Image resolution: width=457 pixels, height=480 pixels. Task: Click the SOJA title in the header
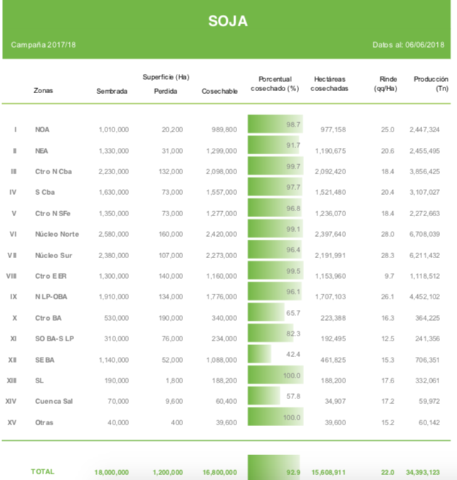[x=228, y=21]
